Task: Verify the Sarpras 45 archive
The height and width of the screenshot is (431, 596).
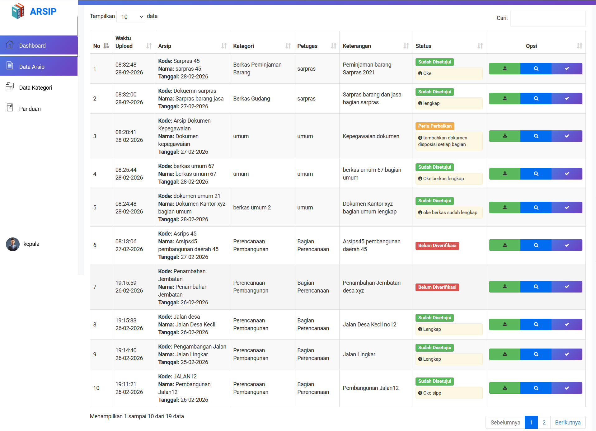Action: pos(567,68)
